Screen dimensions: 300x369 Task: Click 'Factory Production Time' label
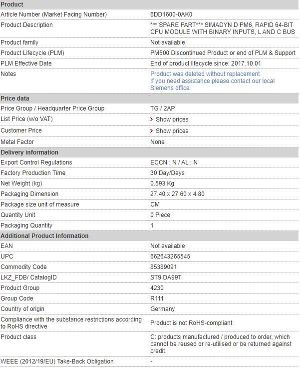33,173
